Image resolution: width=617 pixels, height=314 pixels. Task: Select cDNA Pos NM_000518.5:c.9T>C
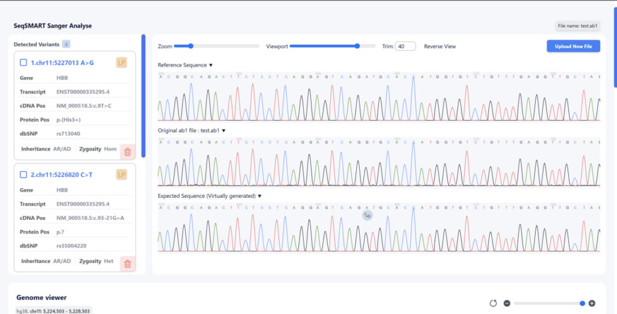pyautogui.click(x=84, y=105)
